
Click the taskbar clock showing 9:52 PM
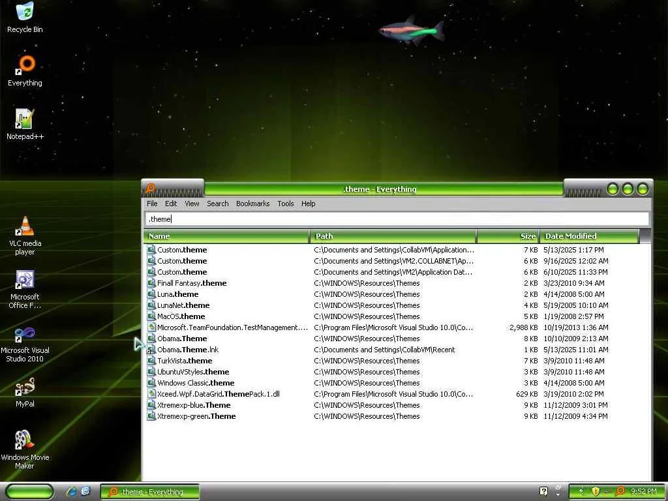[x=643, y=491]
